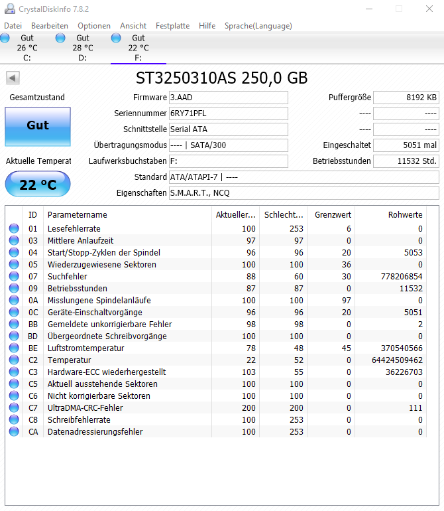Click status orb for Gemeldete unkorrigierbare Fehler
The width and height of the screenshot is (444, 511).
pos(14,324)
